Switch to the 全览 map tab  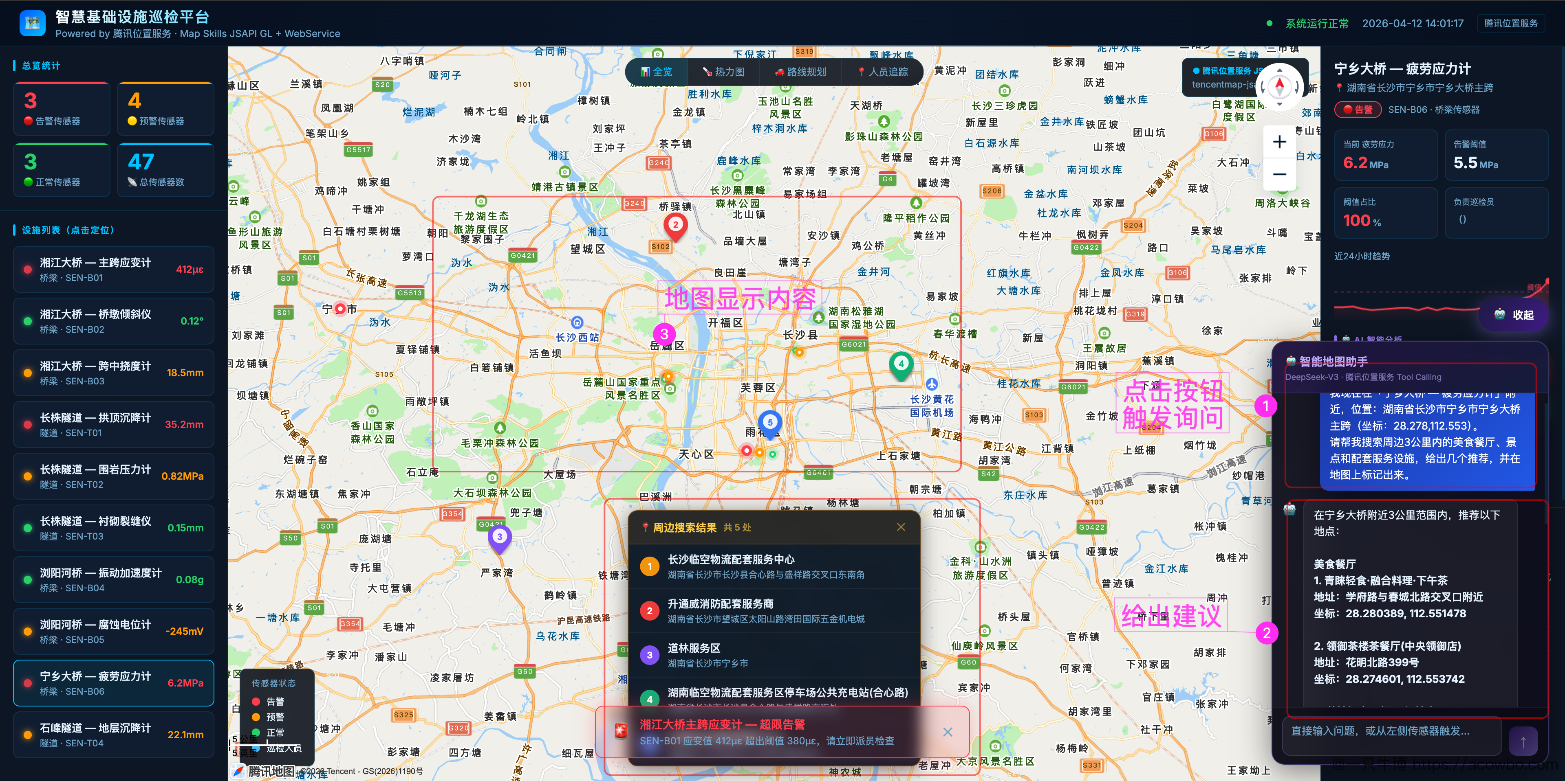coord(657,72)
